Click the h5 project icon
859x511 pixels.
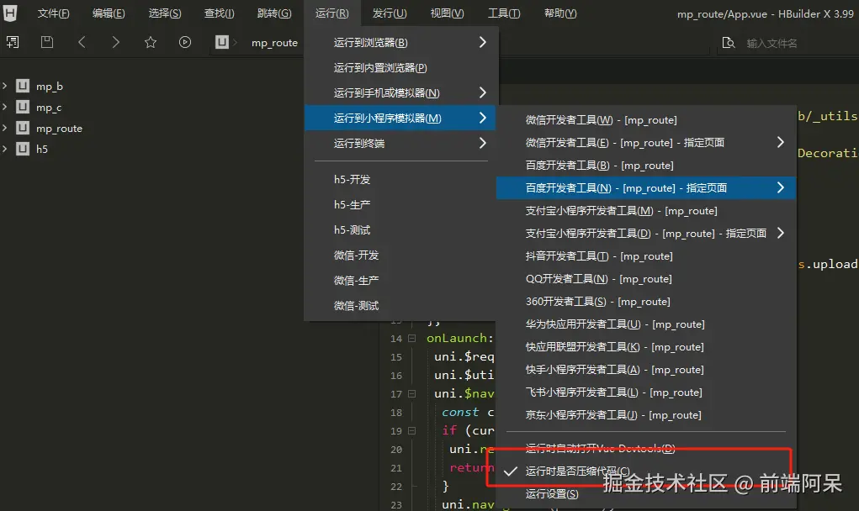[23, 149]
